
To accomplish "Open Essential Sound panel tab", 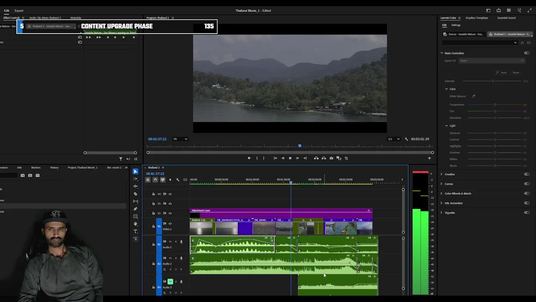I will point(506,18).
